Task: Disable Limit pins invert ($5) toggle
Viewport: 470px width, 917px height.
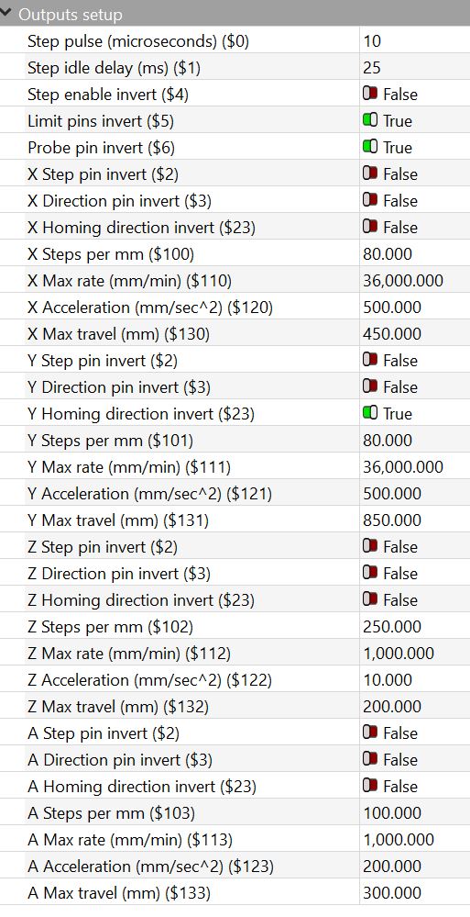Action: tap(370, 120)
